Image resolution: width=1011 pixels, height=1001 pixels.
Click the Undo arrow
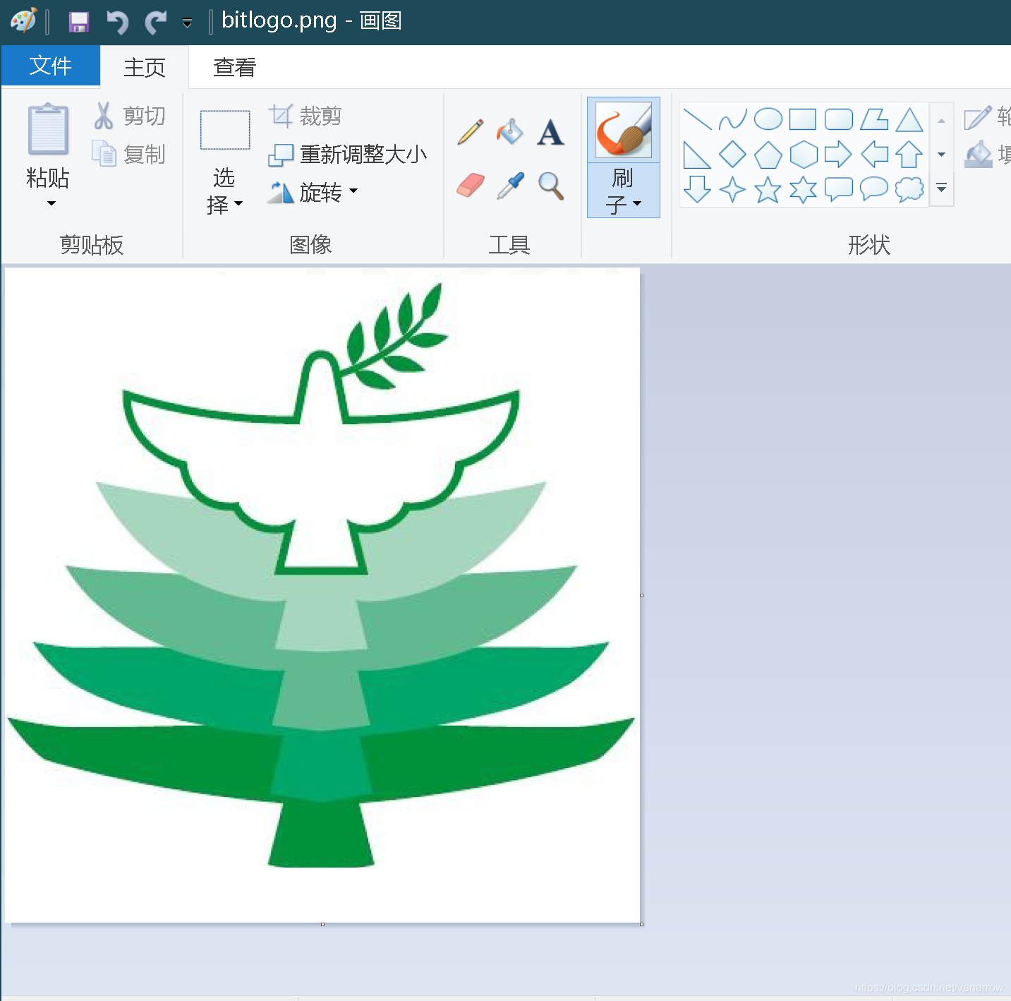[116, 21]
